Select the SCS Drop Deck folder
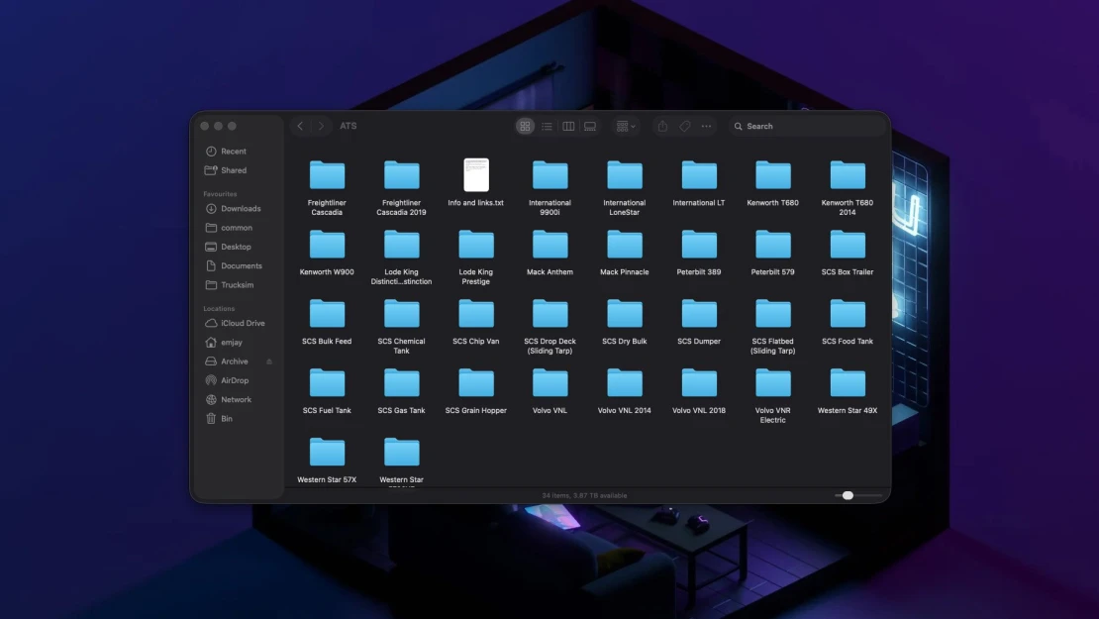The image size is (1099, 619). click(x=550, y=314)
